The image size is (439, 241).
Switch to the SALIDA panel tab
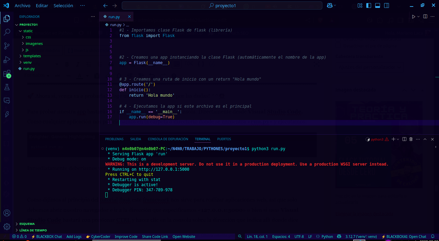(135, 139)
